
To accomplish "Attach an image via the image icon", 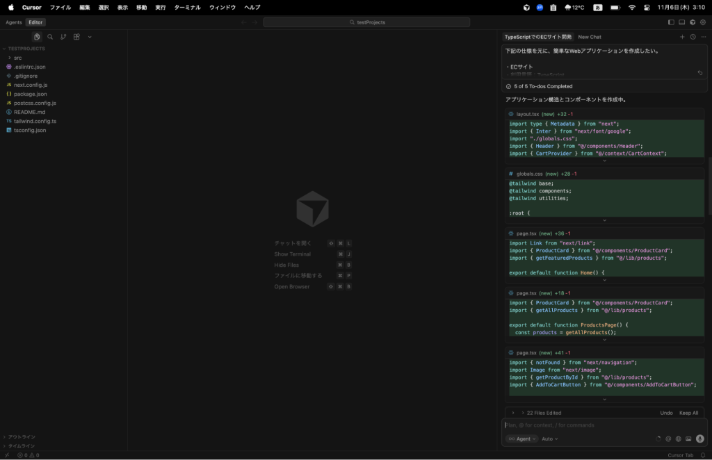I will [x=688, y=438].
